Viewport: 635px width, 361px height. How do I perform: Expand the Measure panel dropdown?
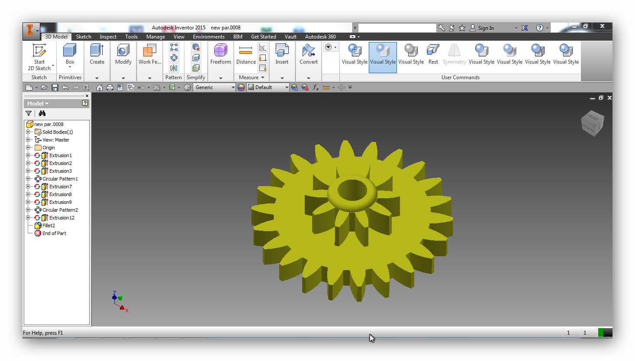point(251,77)
